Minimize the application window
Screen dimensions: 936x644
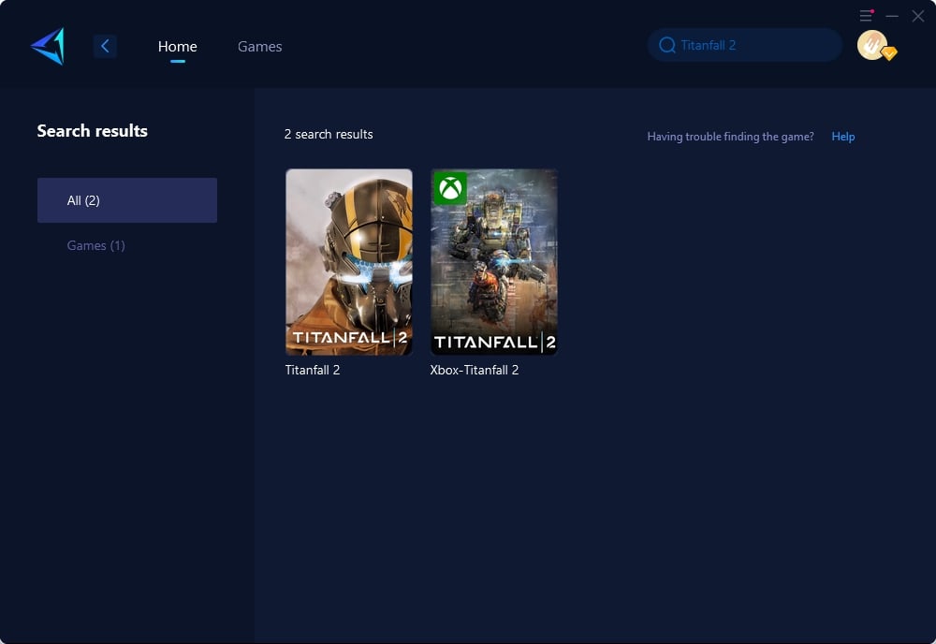coord(892,16)
